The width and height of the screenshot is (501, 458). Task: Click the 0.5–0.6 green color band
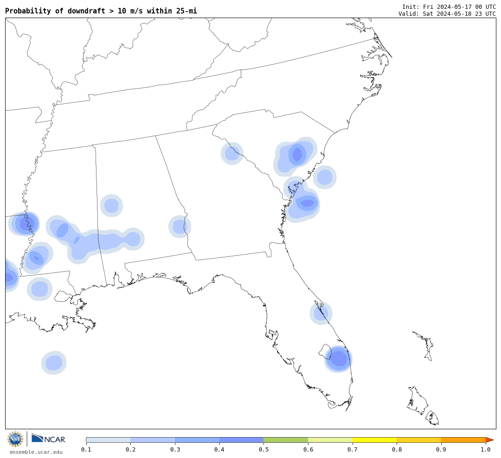[x=286, y=440]
